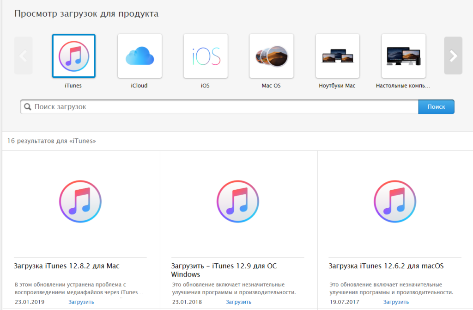Click Загрузить link dated 23.01.2018
Screen dimensions: 473x310
coord(239,302)
